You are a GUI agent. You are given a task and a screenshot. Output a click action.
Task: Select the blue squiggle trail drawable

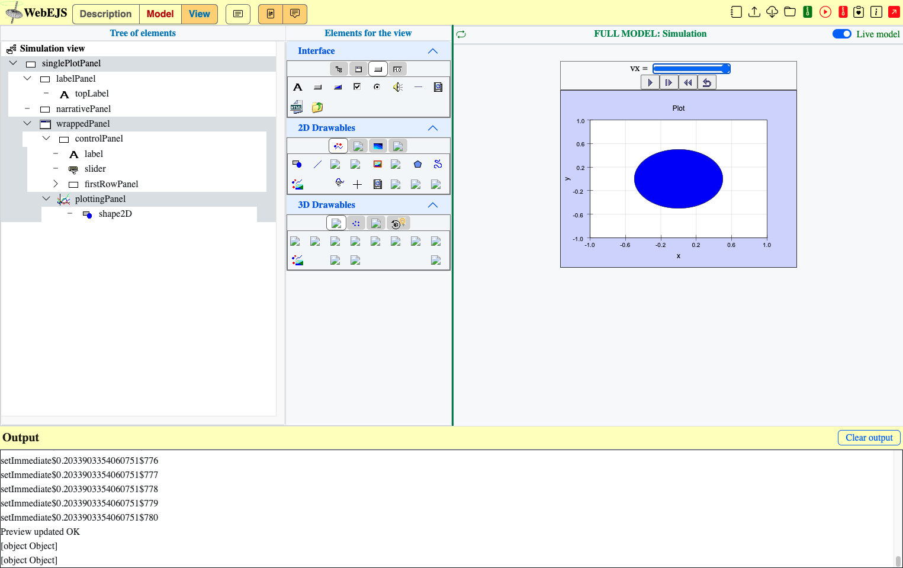click(x=438, y=164)
